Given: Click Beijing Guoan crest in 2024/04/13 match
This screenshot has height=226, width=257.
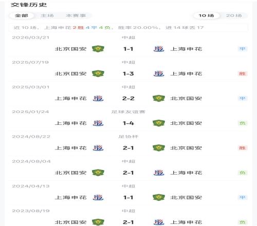Looking at the screenshot, I should click(x=159, y=197).
